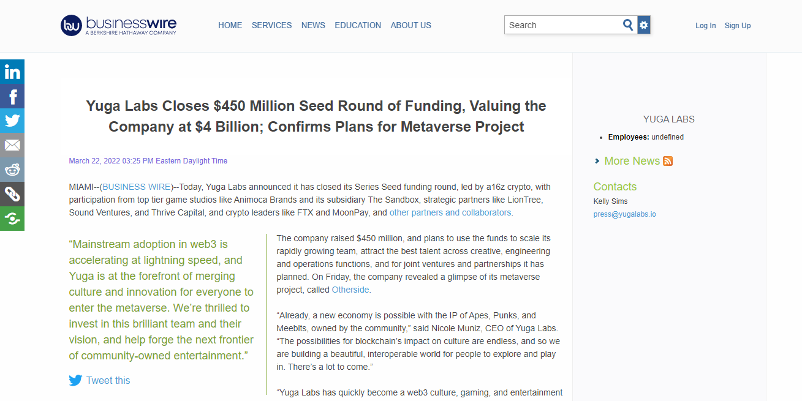Open the NEWS menu

(x=313, y=25)
